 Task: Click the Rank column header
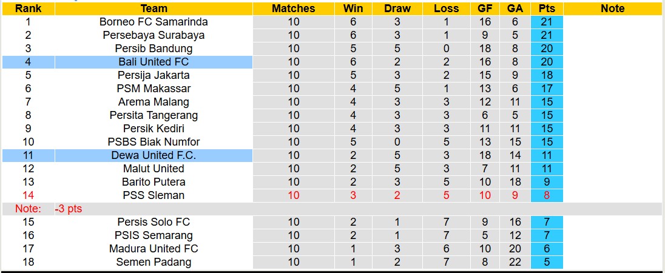[28, 8]
